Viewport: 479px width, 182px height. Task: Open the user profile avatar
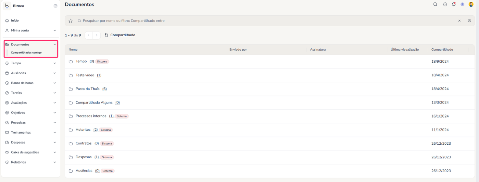coord(471,5)
